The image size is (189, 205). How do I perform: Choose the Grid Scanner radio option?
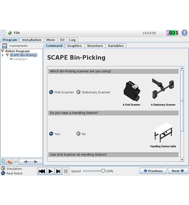click(x=51, y=92)
